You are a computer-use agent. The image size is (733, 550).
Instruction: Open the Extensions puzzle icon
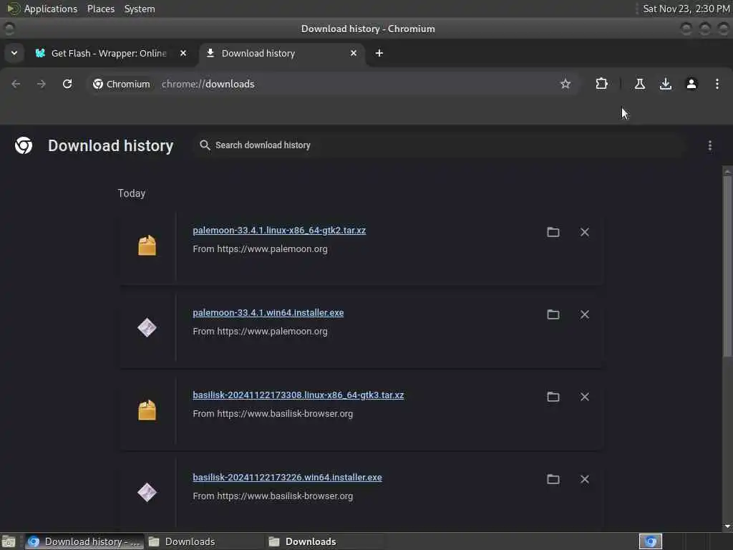[x=601, y=84]
